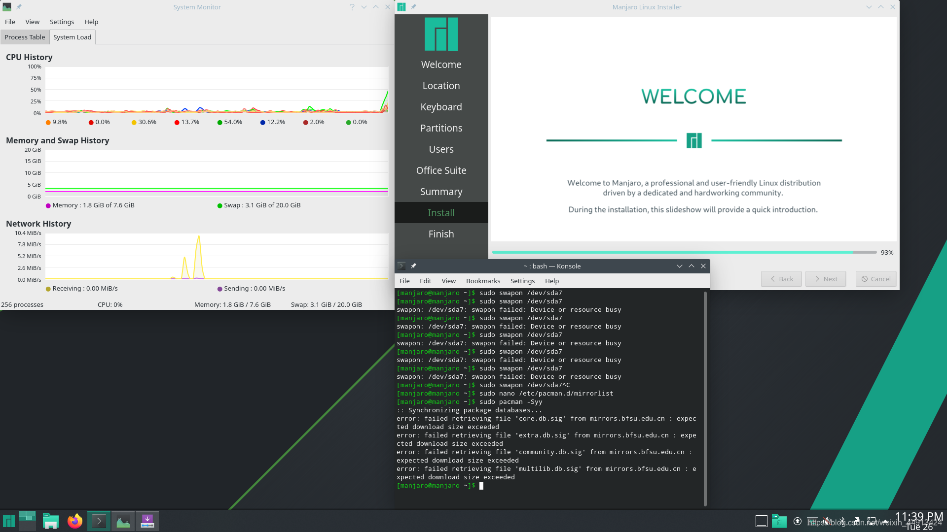Click the small Manjaro logo under WELCOME
Screen dimensions: 947x532
click(x=694, y=140)
